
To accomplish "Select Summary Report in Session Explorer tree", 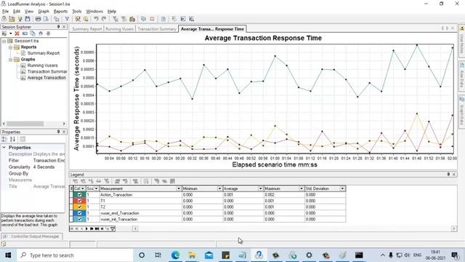I will 44,53.
